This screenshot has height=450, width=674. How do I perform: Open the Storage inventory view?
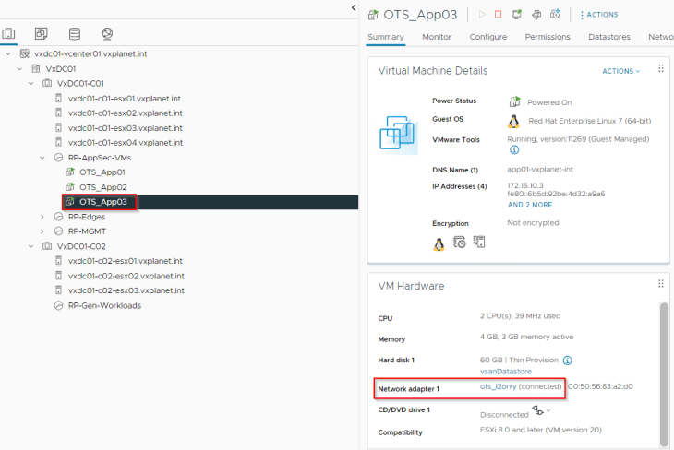point(75,33)
